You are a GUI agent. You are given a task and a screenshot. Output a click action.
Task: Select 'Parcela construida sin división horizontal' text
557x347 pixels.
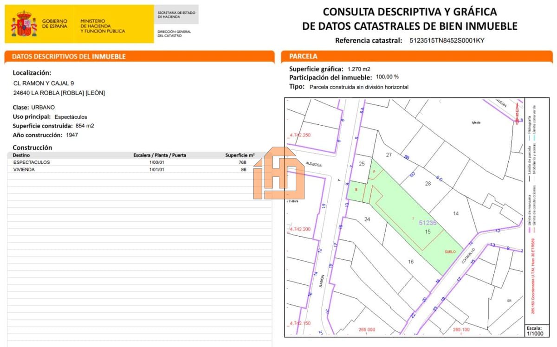tap(359, 87)
